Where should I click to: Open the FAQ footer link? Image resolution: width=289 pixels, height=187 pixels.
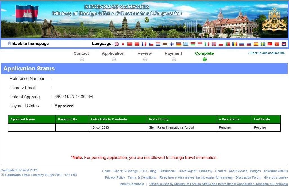[x=144, y=171]
